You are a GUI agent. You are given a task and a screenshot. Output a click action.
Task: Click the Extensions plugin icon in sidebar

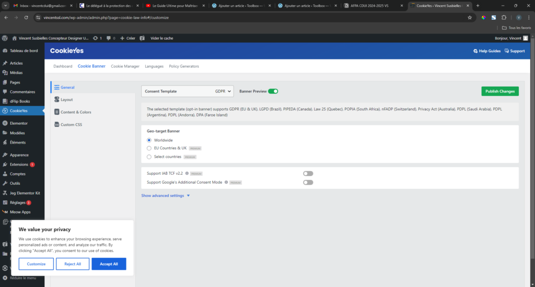tap(5, 164)
